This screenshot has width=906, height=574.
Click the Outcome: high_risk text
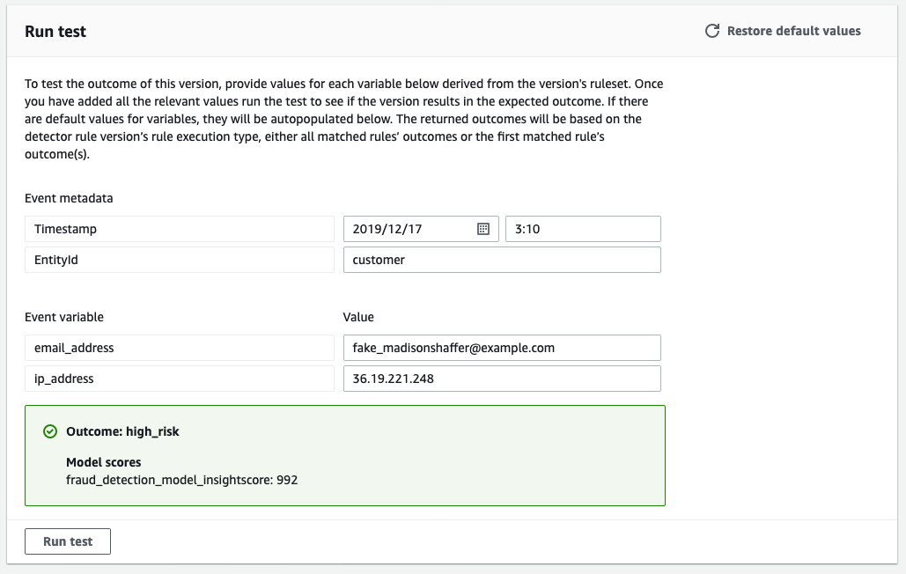(122, 432)
